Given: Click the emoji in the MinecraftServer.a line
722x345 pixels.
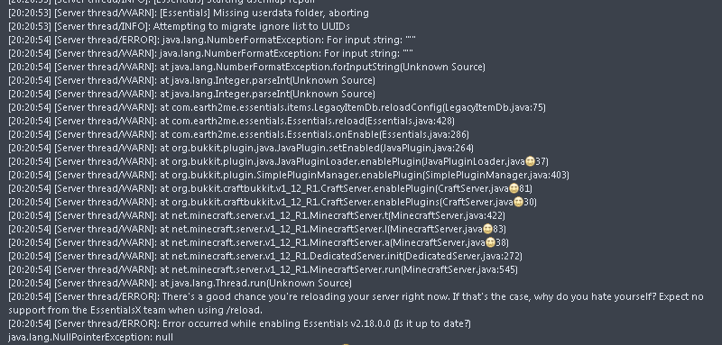Looking at the screenshot, I should [x=490, y=242].
